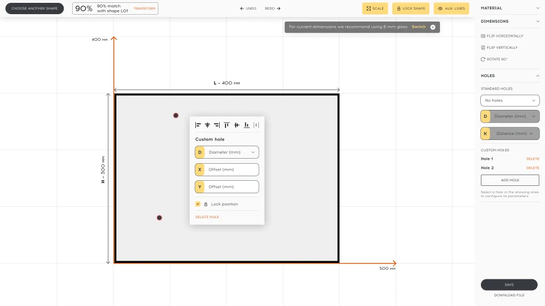Align hole to the left edge
545x306 pixels.
(198, 125)
